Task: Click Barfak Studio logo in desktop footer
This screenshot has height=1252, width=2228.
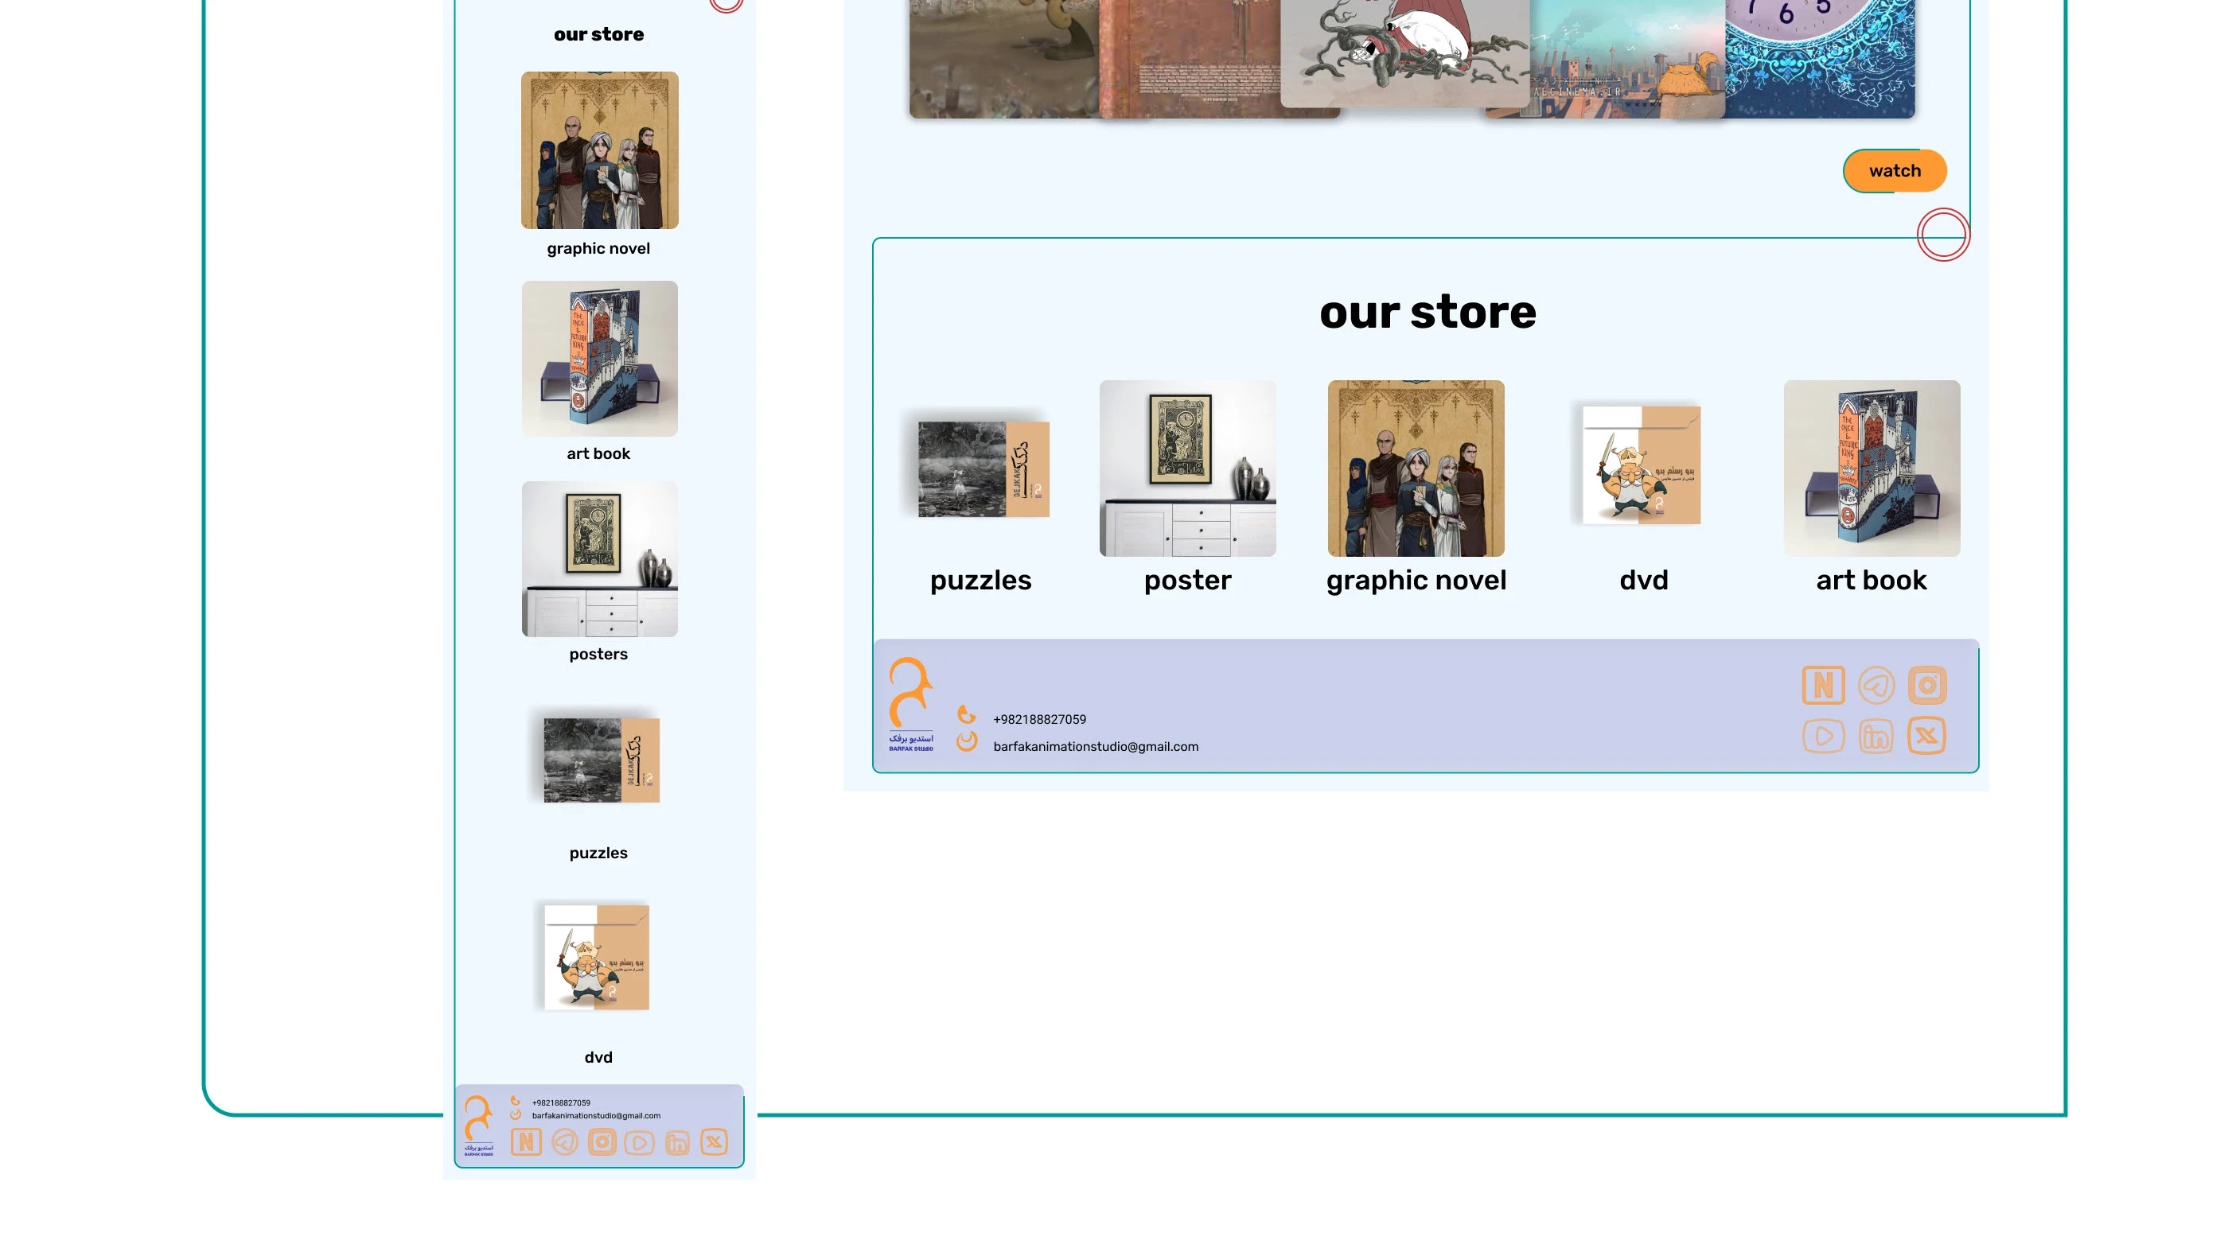Action: click(x=911, y=704)
